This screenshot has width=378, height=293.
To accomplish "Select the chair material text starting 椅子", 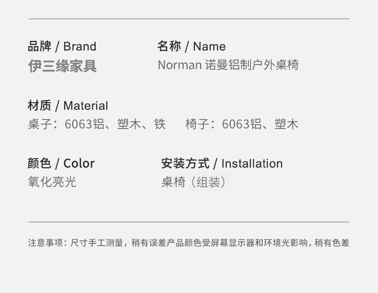I will tap(242, 124).
